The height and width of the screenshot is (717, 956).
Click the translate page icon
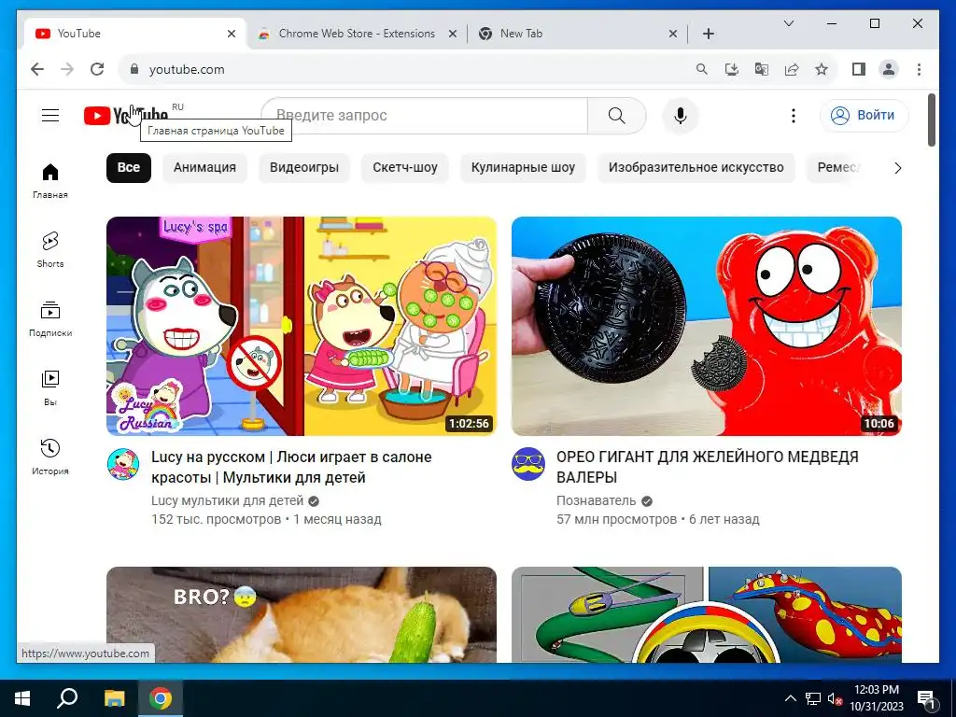(762, 69)
